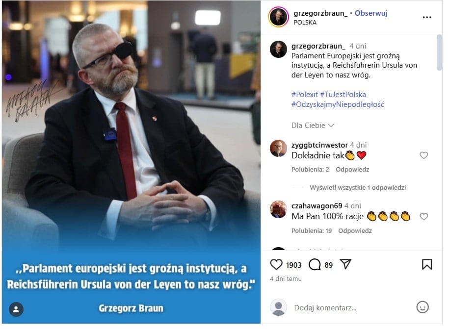The image size is (450, 329).
Task: Like the post with the heart icon
Action: [276, 264]
